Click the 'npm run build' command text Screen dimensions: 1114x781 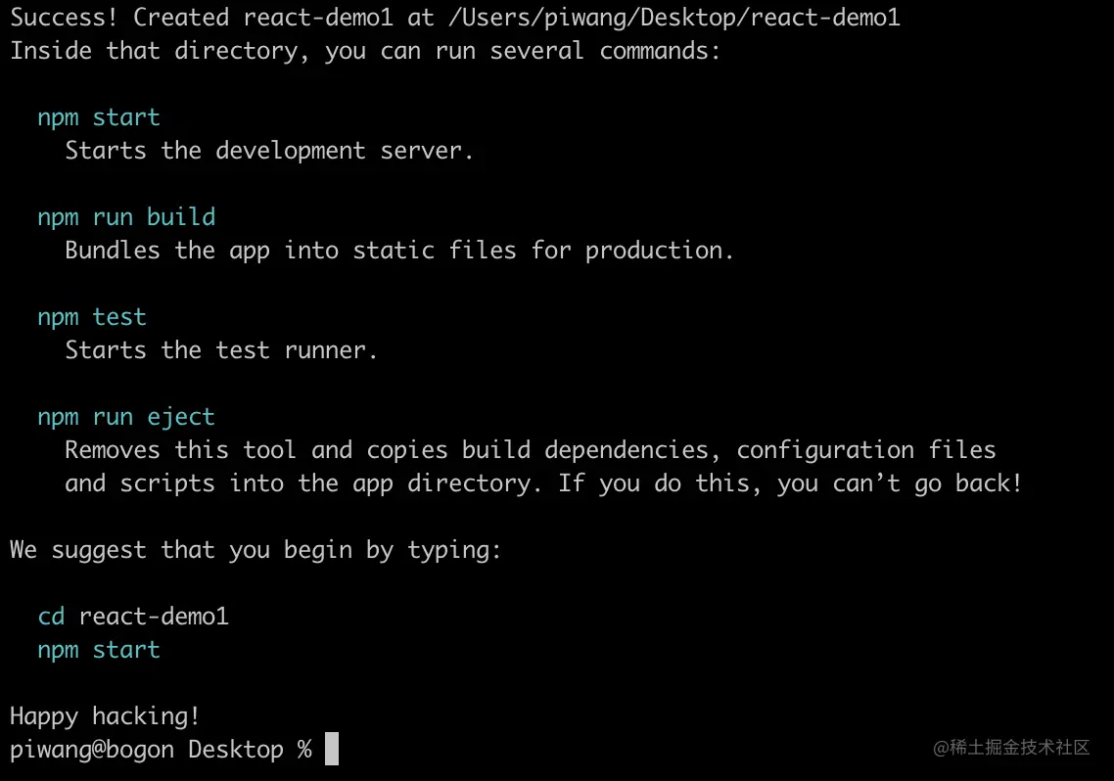126,217
